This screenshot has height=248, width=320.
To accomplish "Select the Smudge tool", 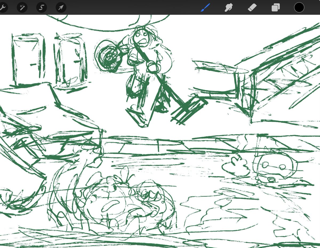I will 229,7.
